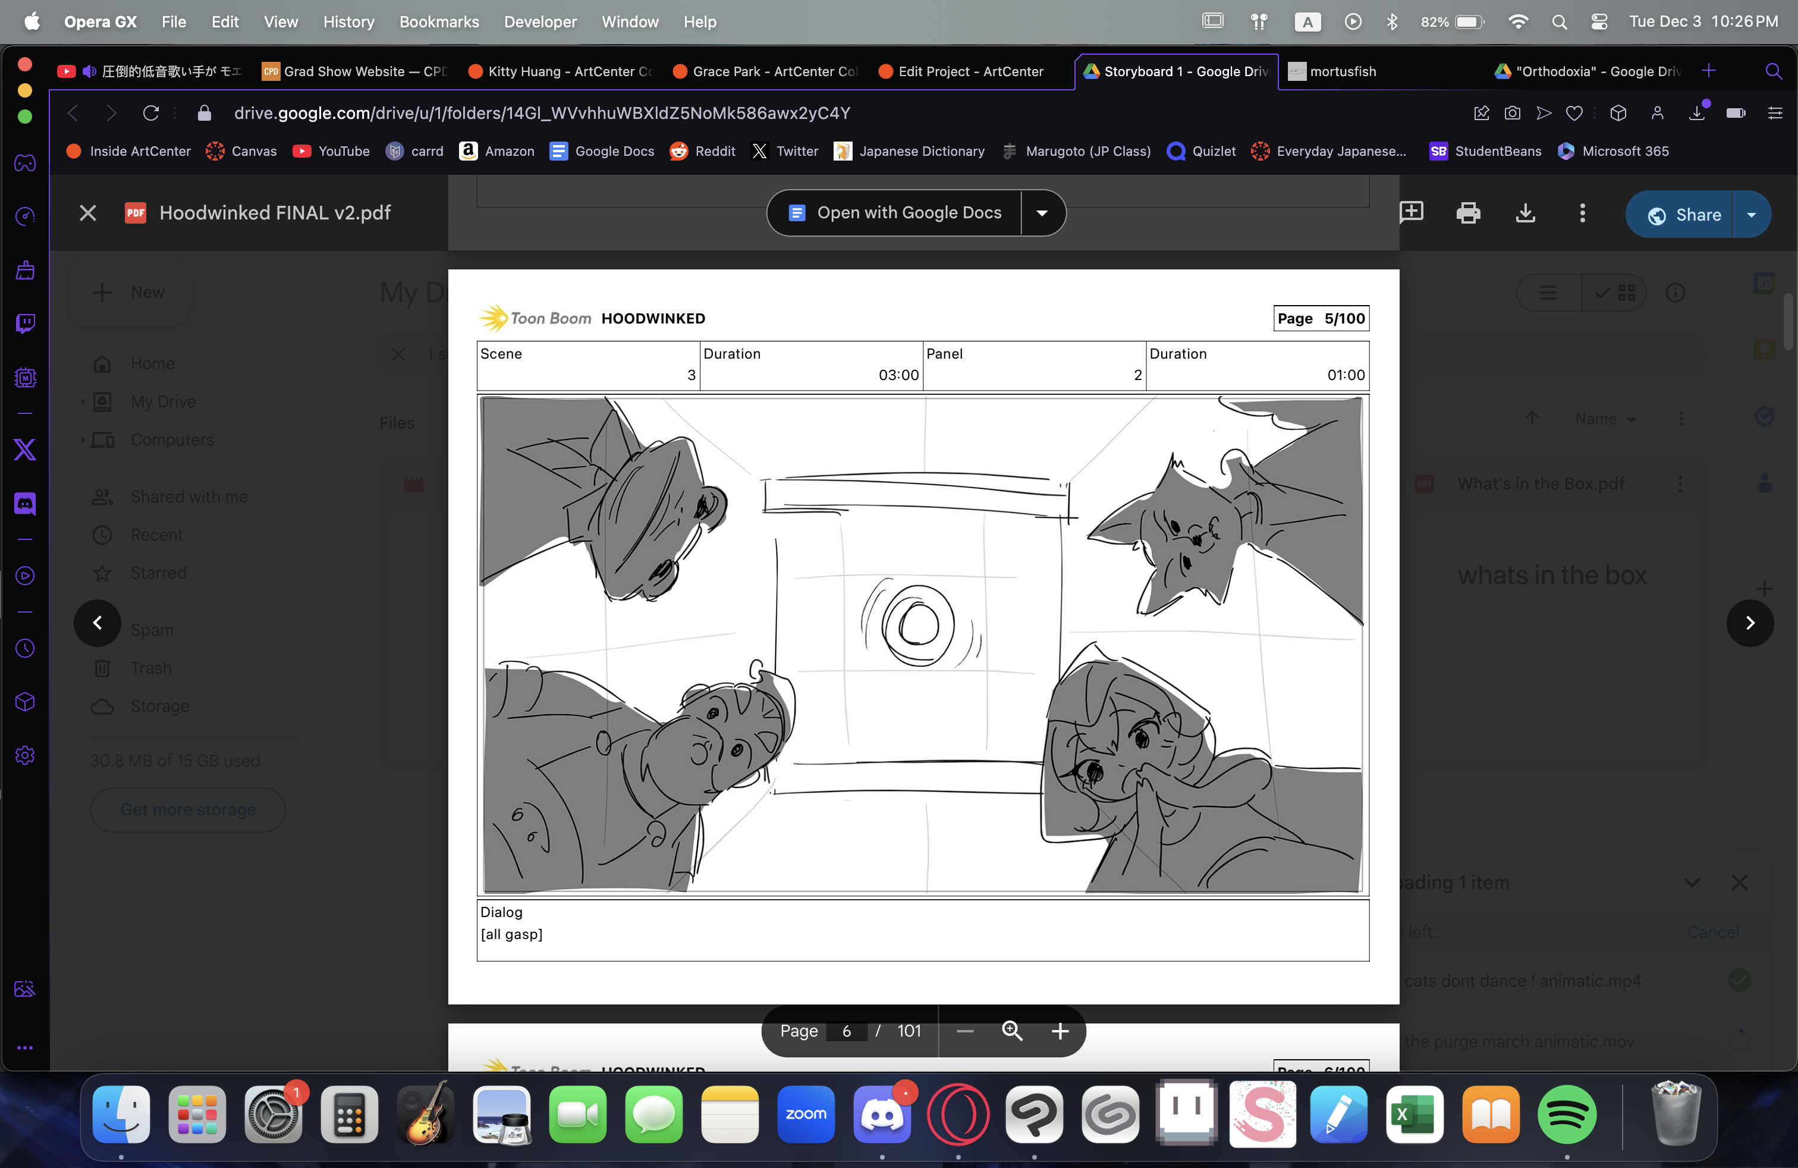Go to the next file arrow
1798x1168 pixels.
point(1749,623)
